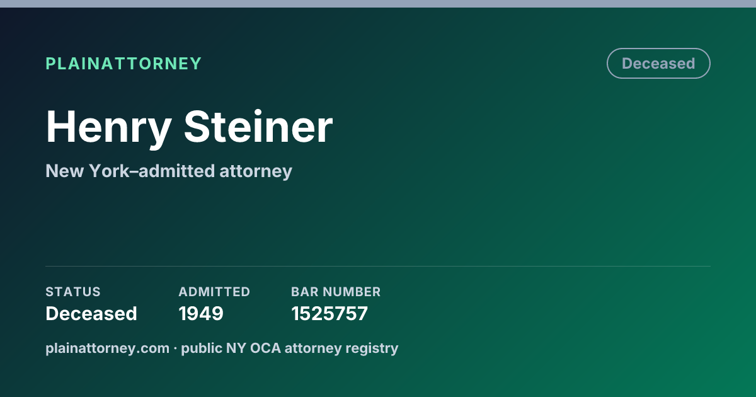756x397 pixels.
Task: Select the Henry Steiner name heading
Action: click(189, 127)
